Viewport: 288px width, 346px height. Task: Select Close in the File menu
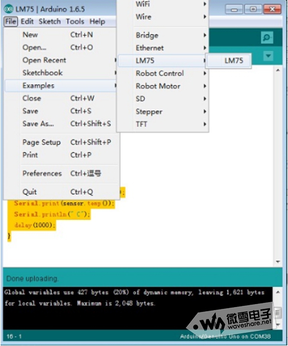[60, 98]
